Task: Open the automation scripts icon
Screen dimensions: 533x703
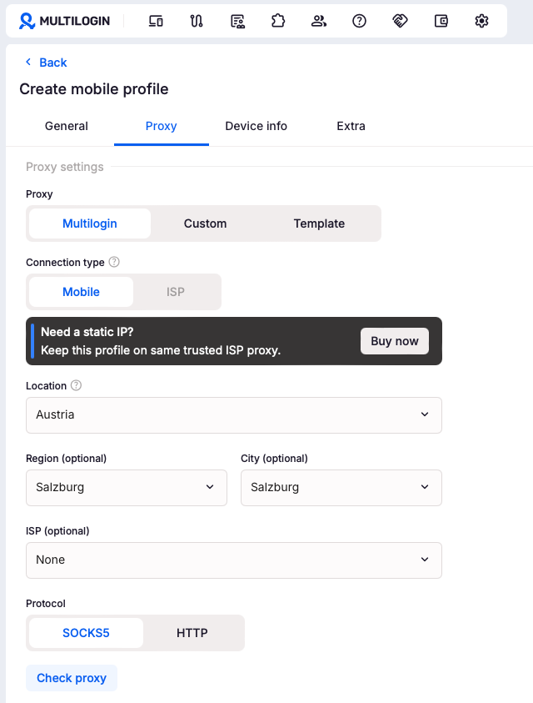Action: (197, 21)
